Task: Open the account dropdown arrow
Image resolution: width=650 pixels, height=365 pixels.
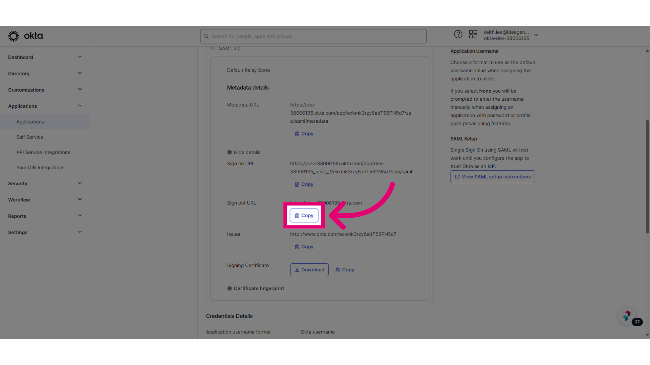Action: point(536,35)
